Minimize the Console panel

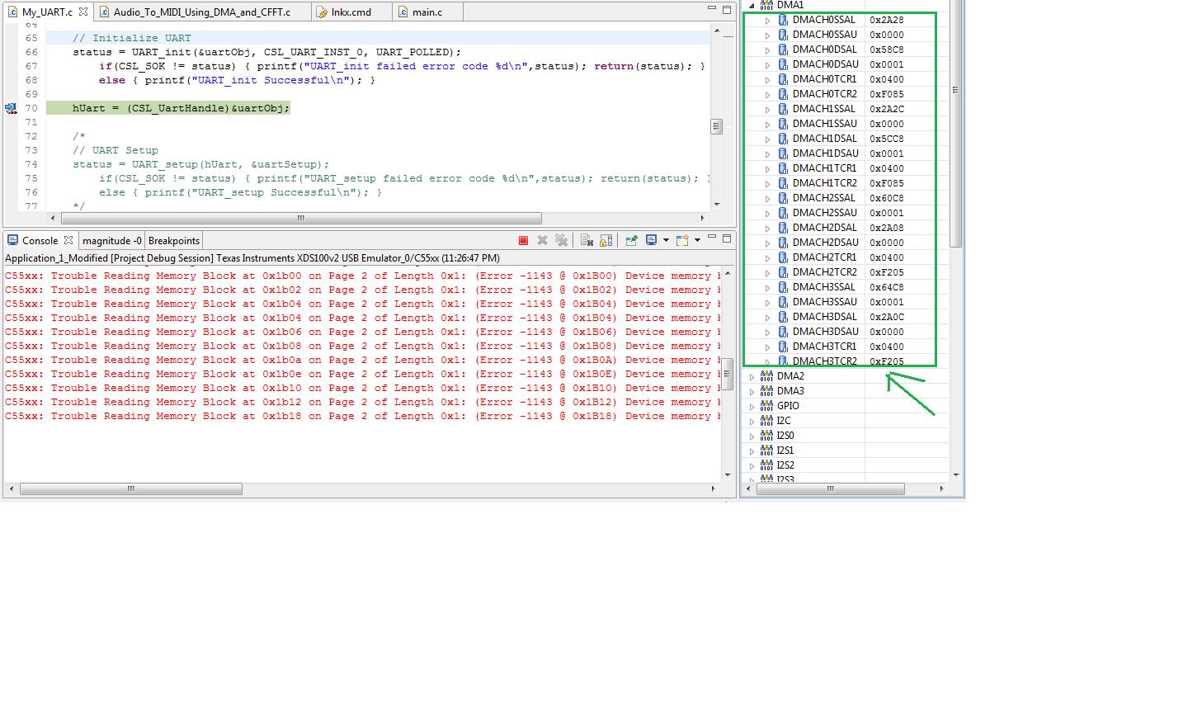point(711,238)
